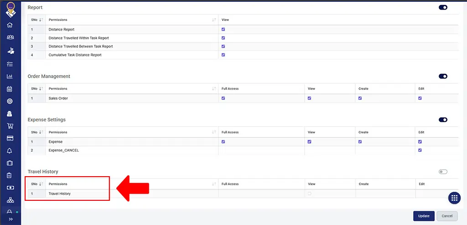
Task: Sort Report table by SNo
Action: (41, 20)
